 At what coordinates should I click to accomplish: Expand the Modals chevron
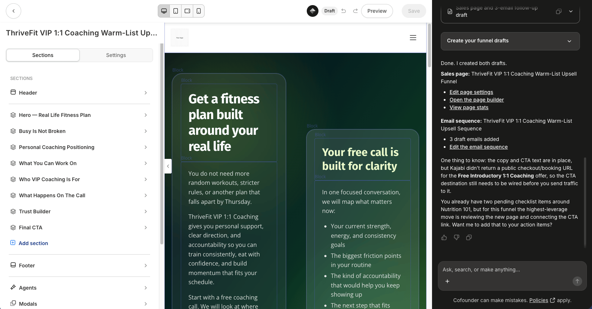tap(146, 304)
